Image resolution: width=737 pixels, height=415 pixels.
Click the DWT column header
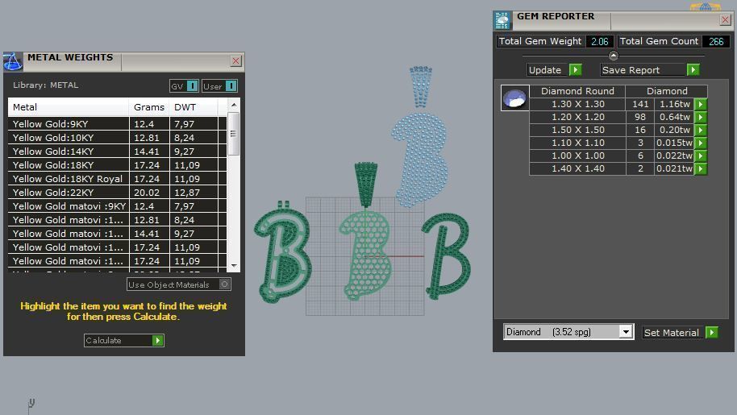click(x=194, y=107)
